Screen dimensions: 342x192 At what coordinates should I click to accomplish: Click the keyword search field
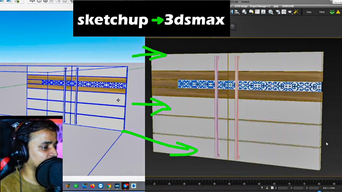click(337, 2)
